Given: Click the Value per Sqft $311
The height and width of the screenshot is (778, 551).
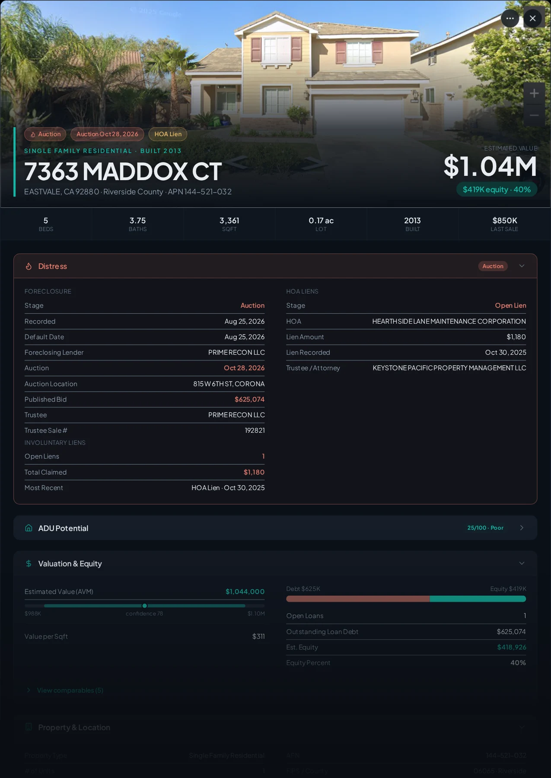Looking at the screenshot, I should pos(258,637).
